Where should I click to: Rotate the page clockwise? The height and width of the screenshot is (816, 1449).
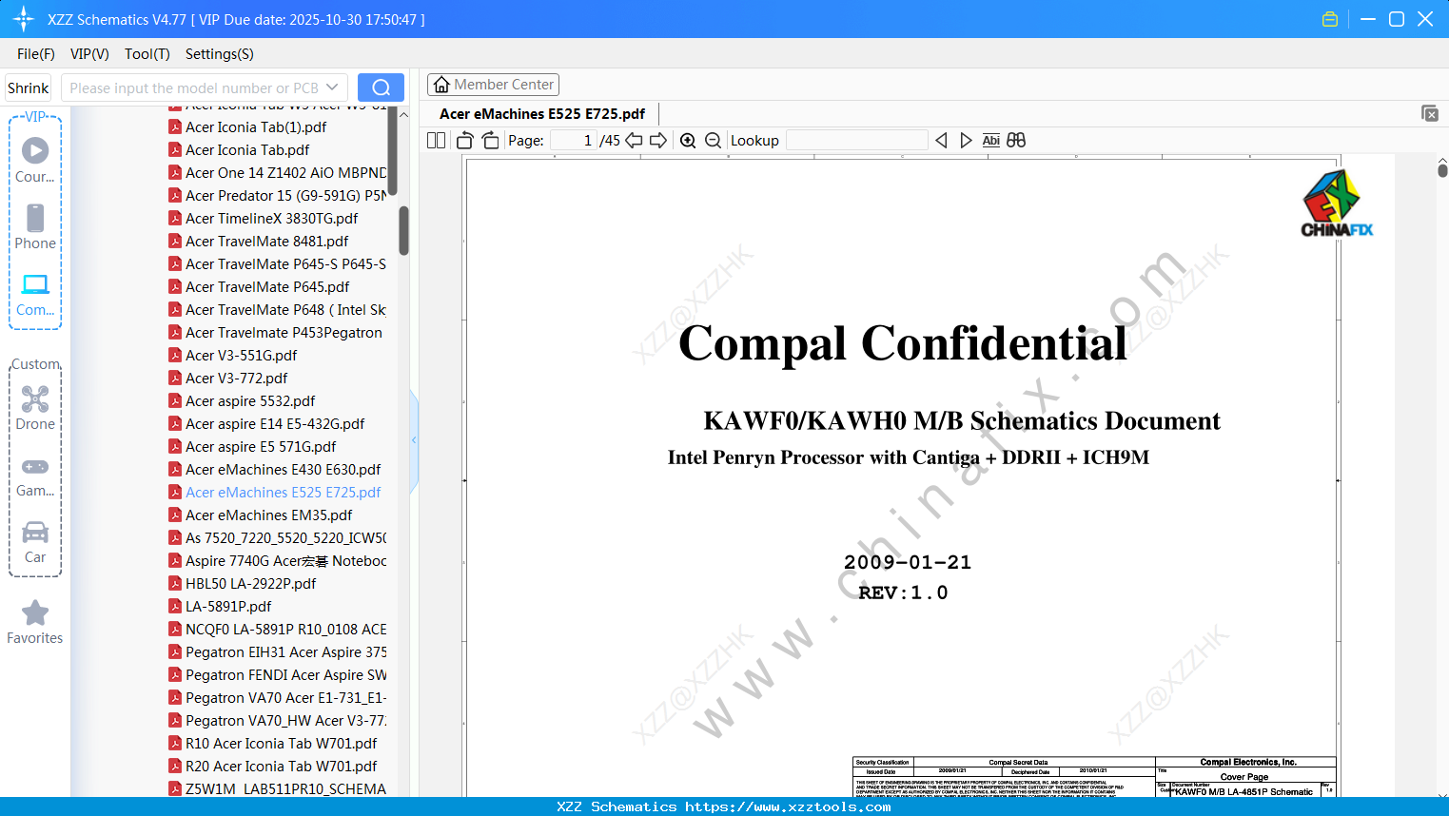pyautogui.click(x=490, y=141)
